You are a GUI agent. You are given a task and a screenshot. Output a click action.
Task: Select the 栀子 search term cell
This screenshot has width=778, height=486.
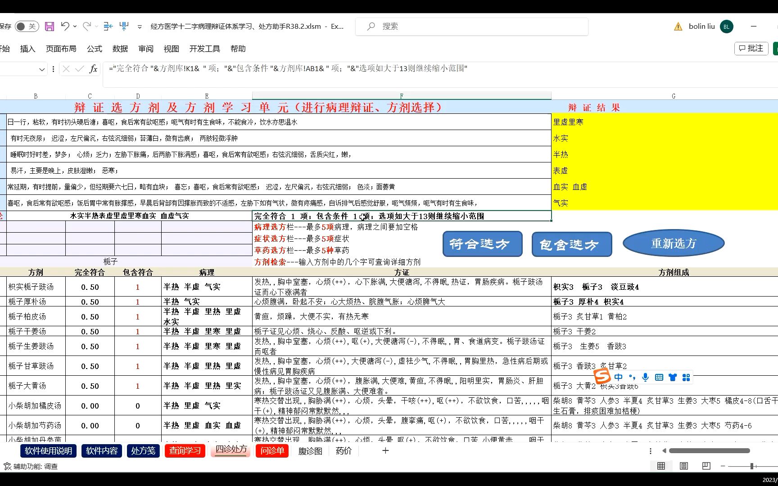[110, 261]
